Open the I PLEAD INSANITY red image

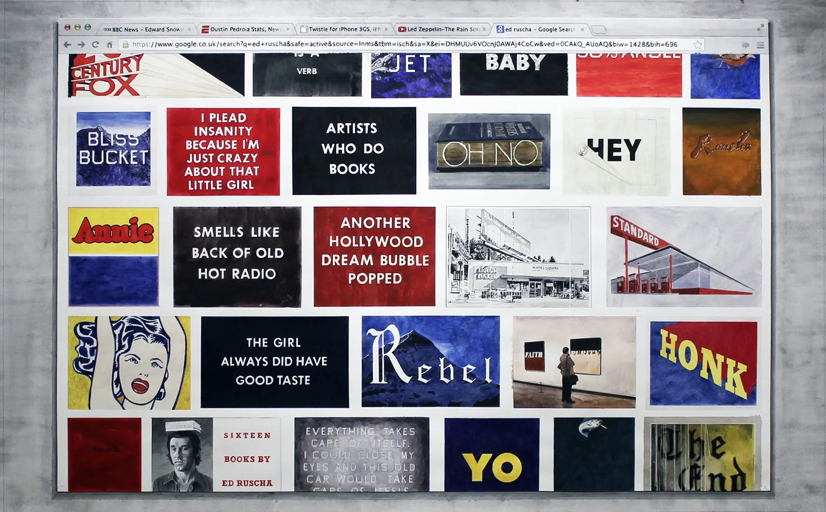[223, 151]
